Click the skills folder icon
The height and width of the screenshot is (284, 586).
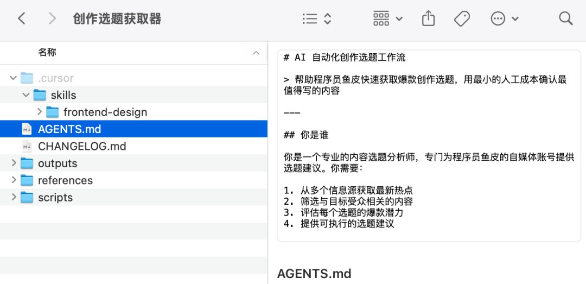click(40, 95)
